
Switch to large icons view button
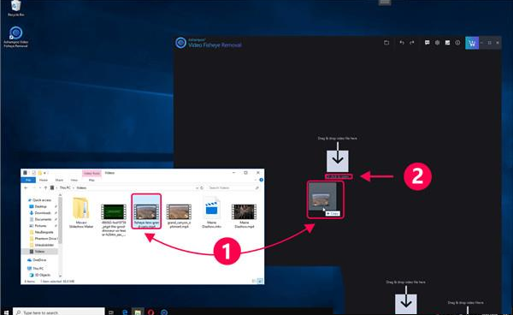[x=260, y=281]
